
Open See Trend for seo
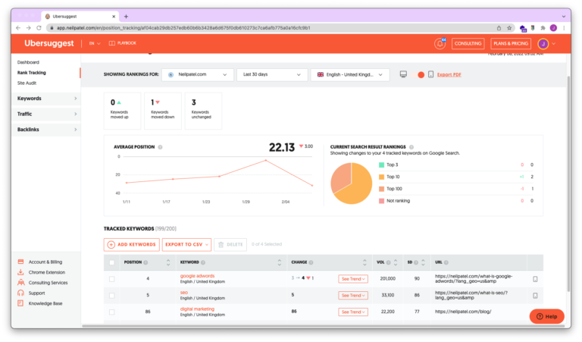coord(353,296)
